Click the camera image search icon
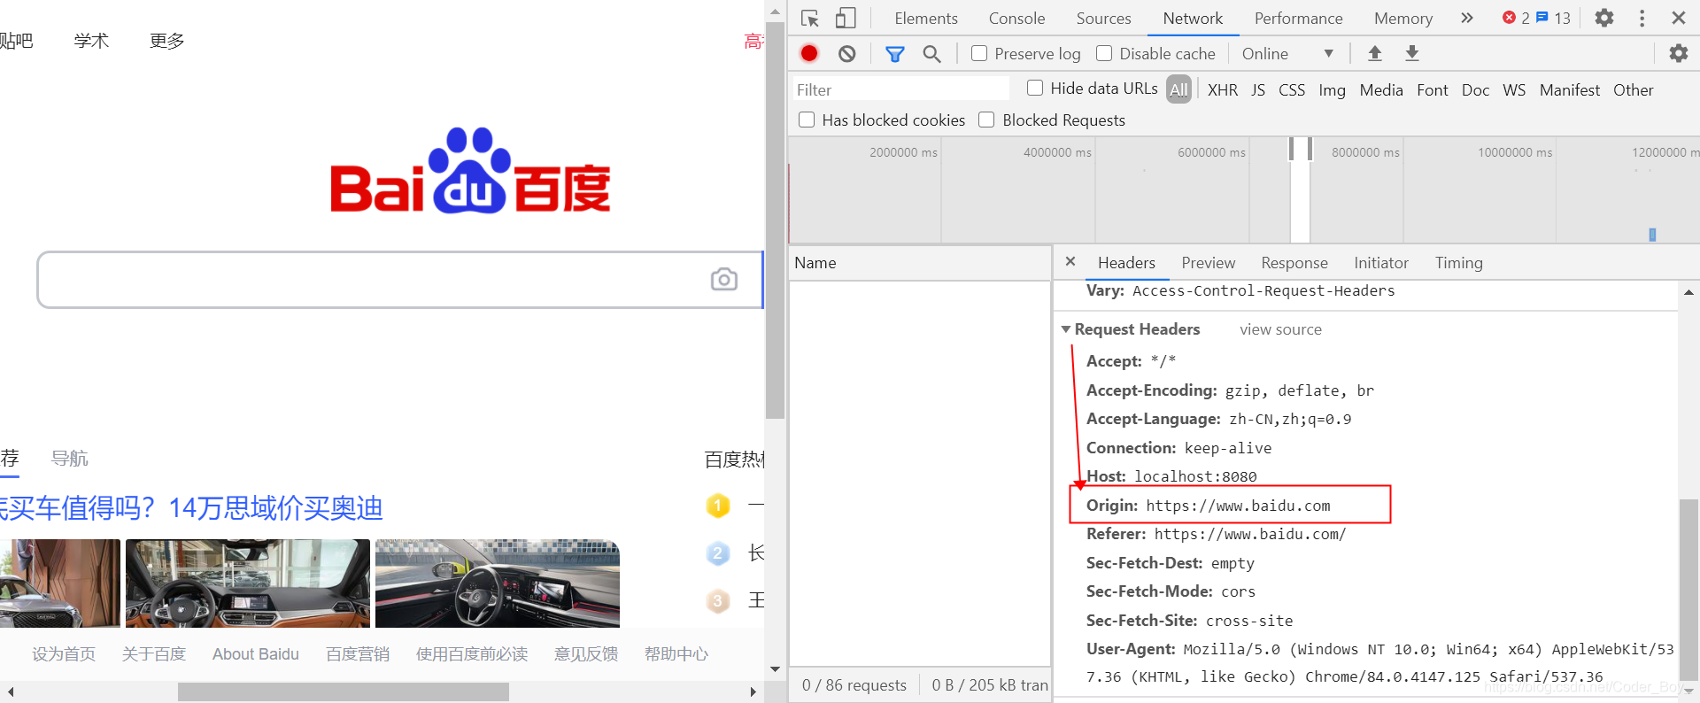 coord(724,279)
